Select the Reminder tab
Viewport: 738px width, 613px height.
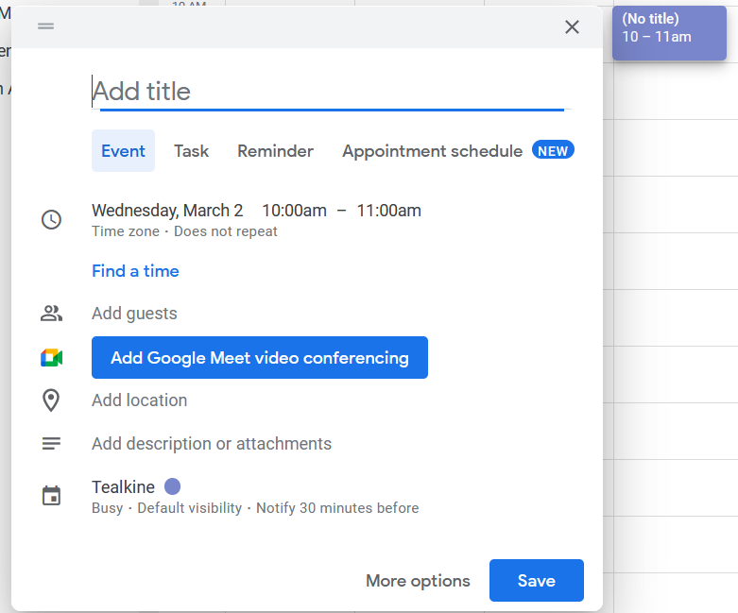(275, 151)
